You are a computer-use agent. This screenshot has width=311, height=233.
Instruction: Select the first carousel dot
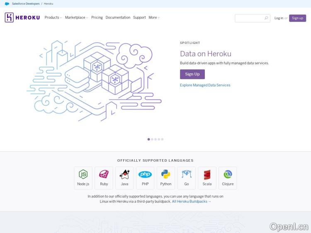[x=148, y=139]
